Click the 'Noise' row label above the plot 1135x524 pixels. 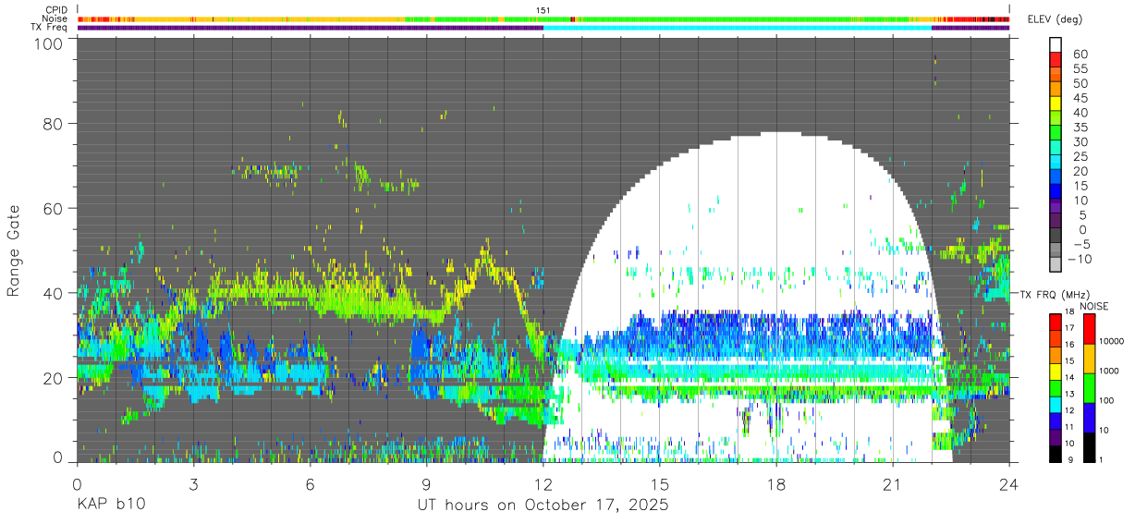coord(55,18)
